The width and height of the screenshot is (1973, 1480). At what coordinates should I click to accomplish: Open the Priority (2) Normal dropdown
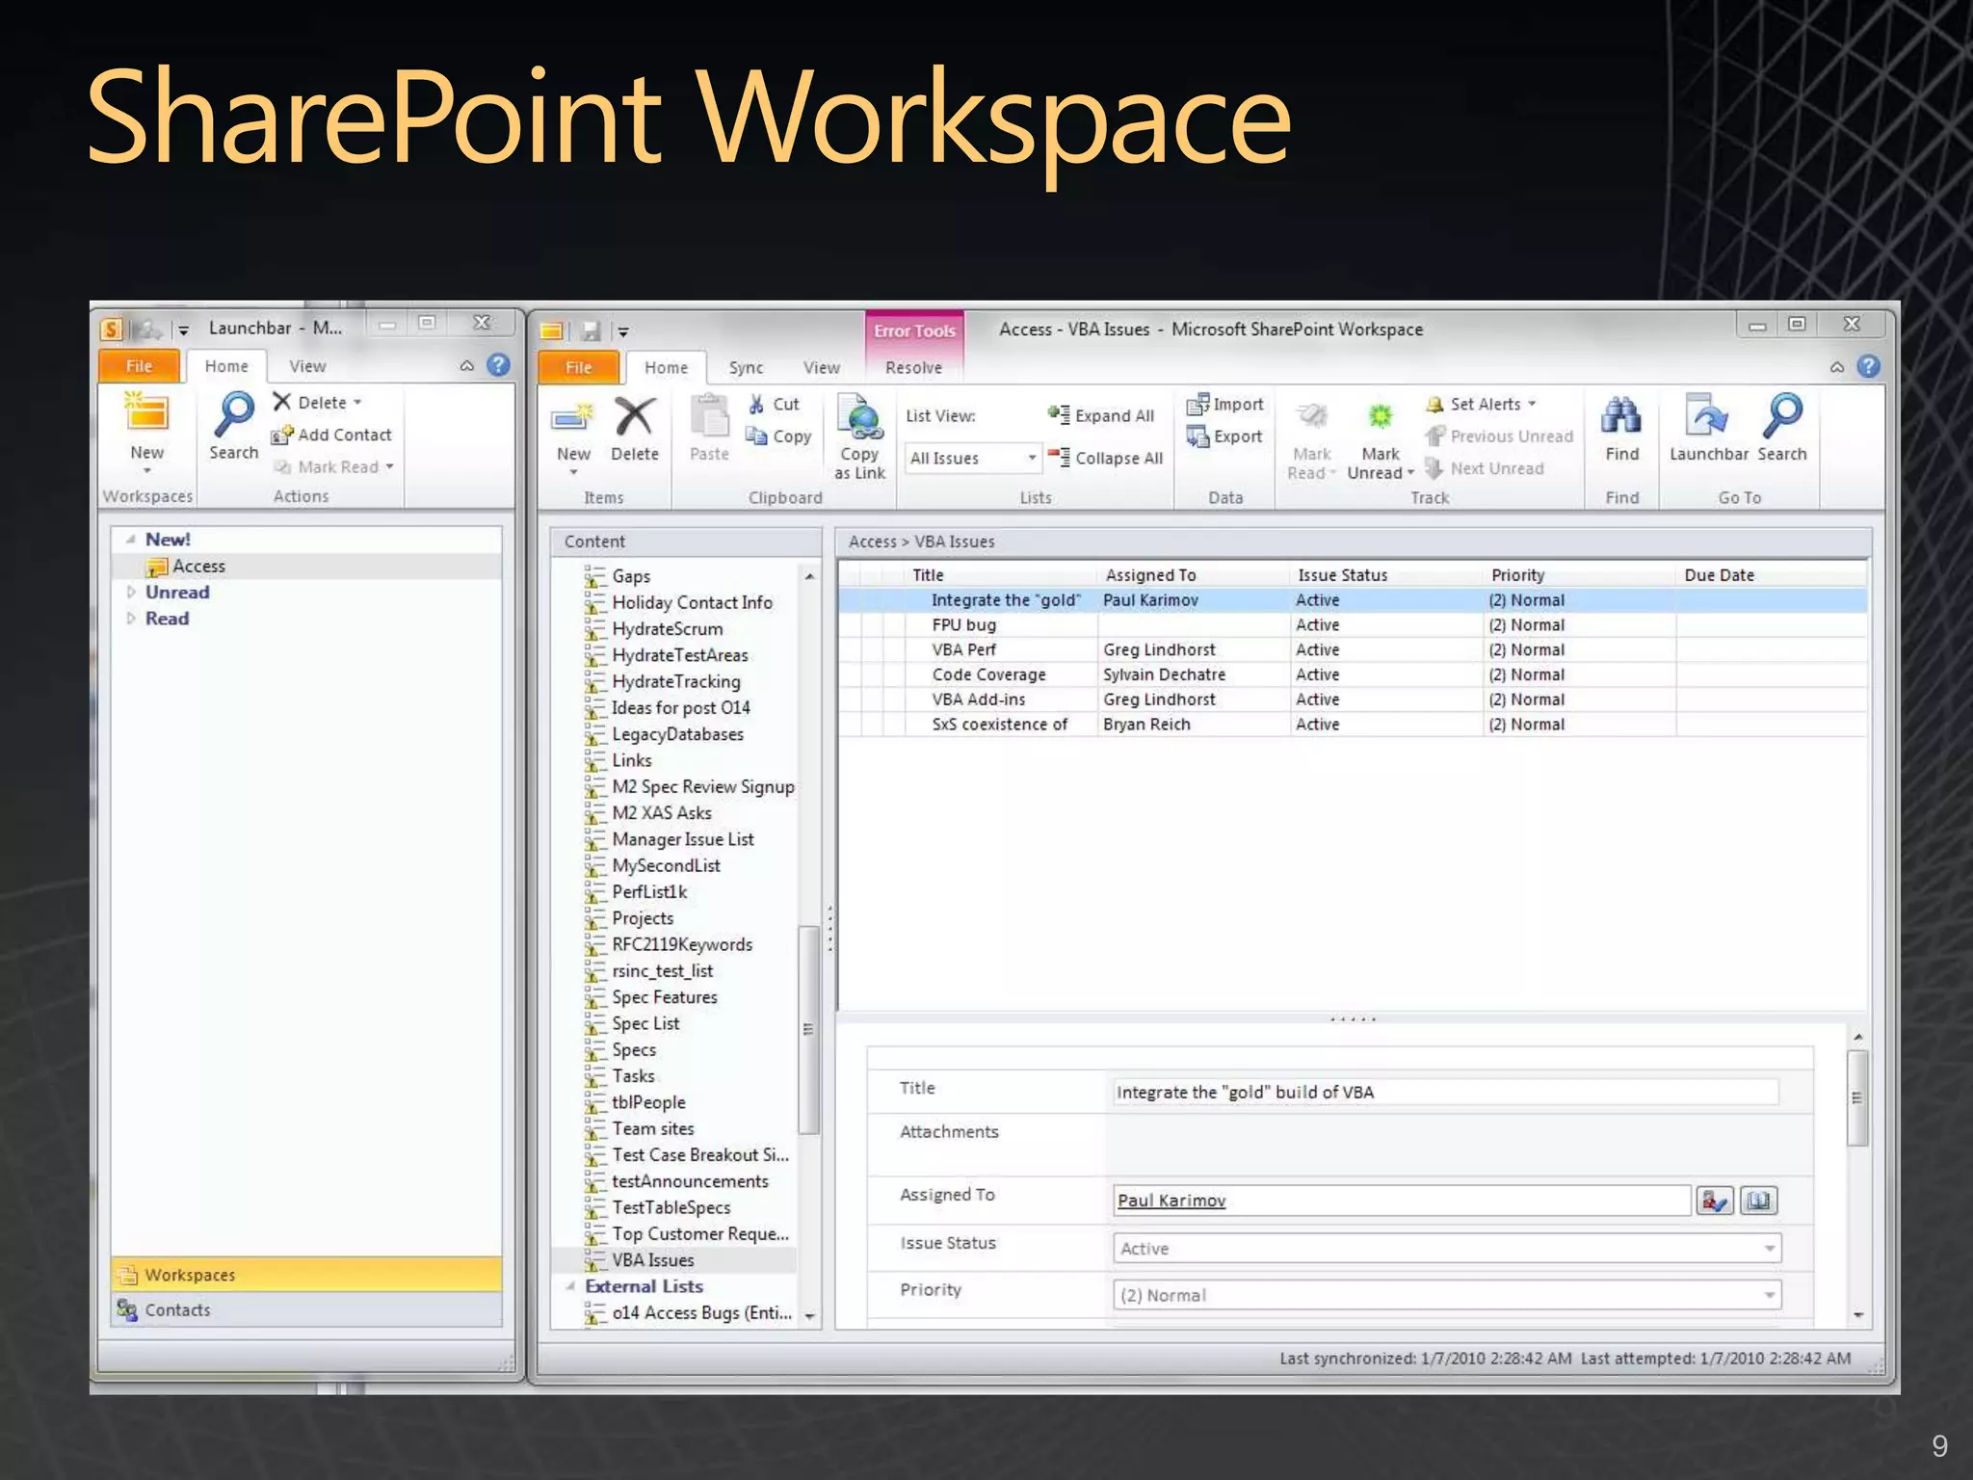click(x=1769, y=1296)
